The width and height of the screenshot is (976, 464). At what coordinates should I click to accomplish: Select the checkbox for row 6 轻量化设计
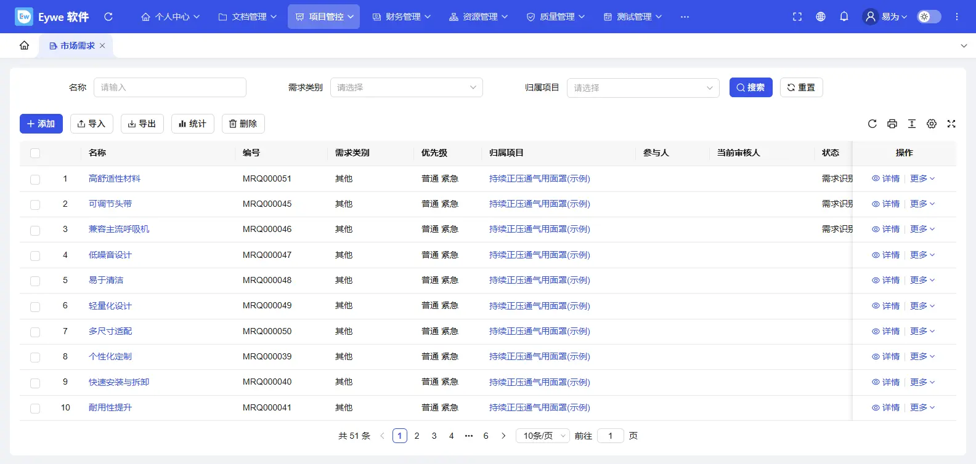[35, 306]
